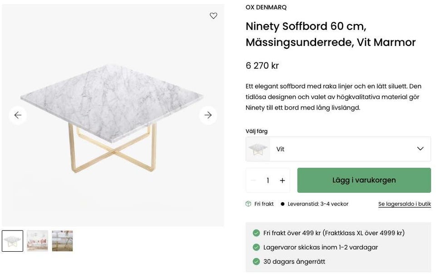Click the Fri frakt package icon
Viewport: 436px width, 274px height.
click(248, 204)
